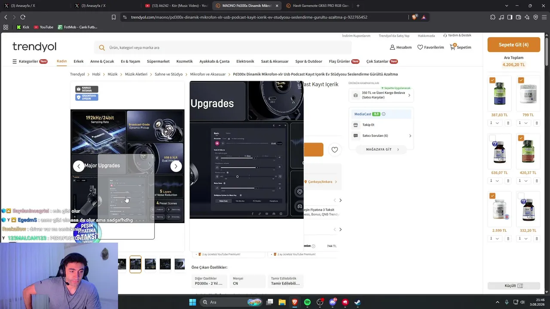Collapse cart panel with Küçült button
The height and width of the screenshot is (309, 550).
tap(513, 286)
